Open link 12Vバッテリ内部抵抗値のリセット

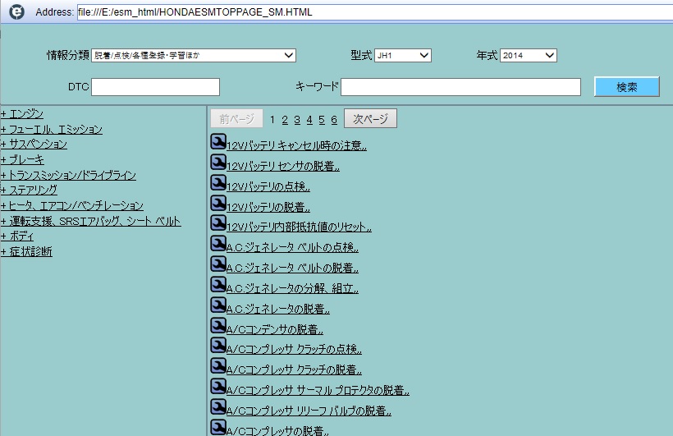299,227
